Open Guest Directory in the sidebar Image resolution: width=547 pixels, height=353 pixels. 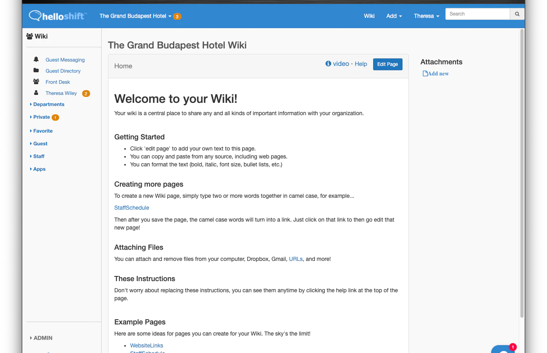coord(63,71)
